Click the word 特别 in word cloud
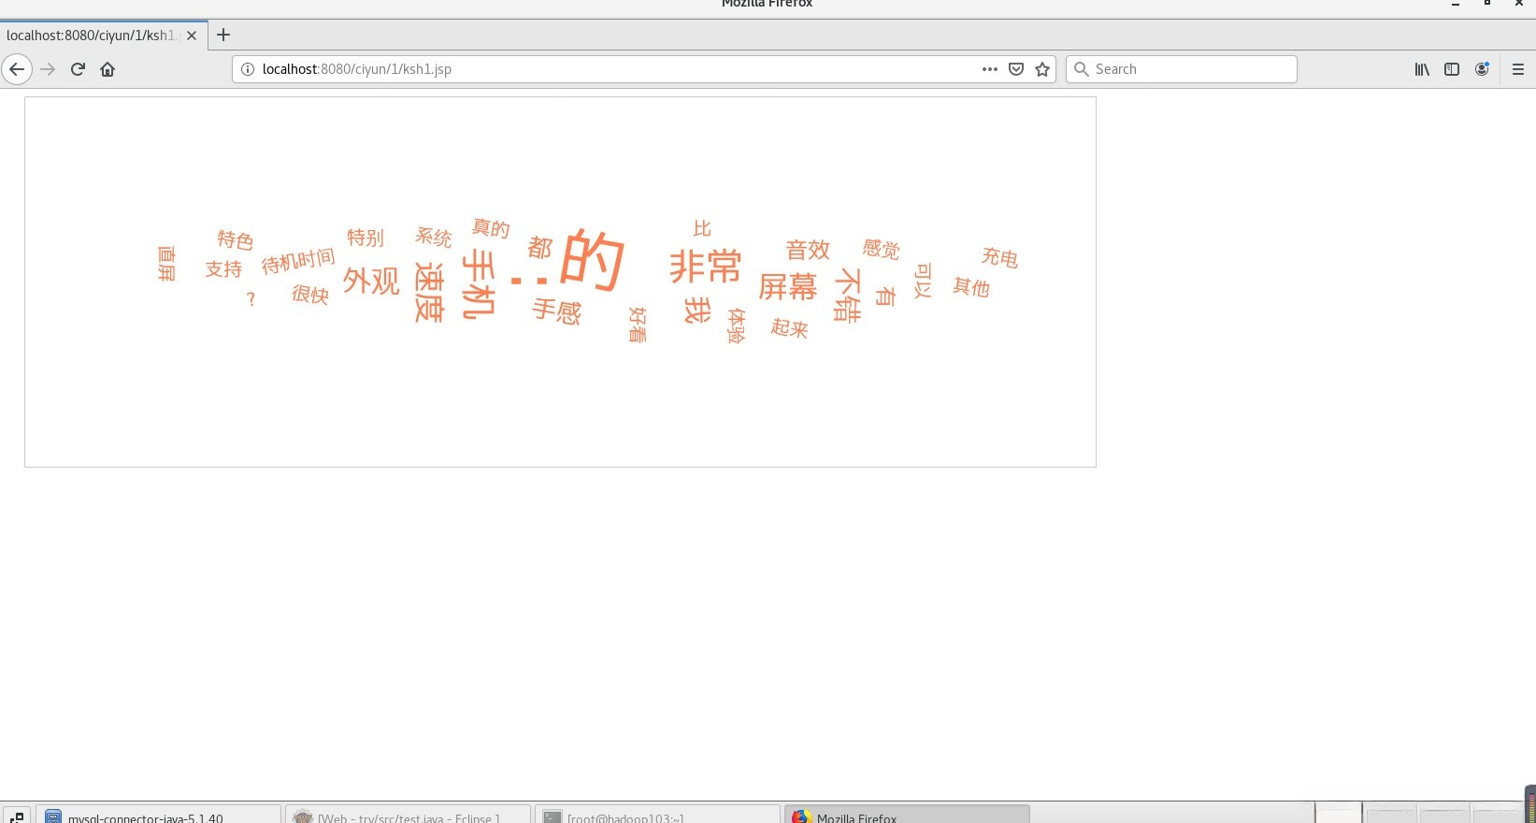 [x=366, y=238]
